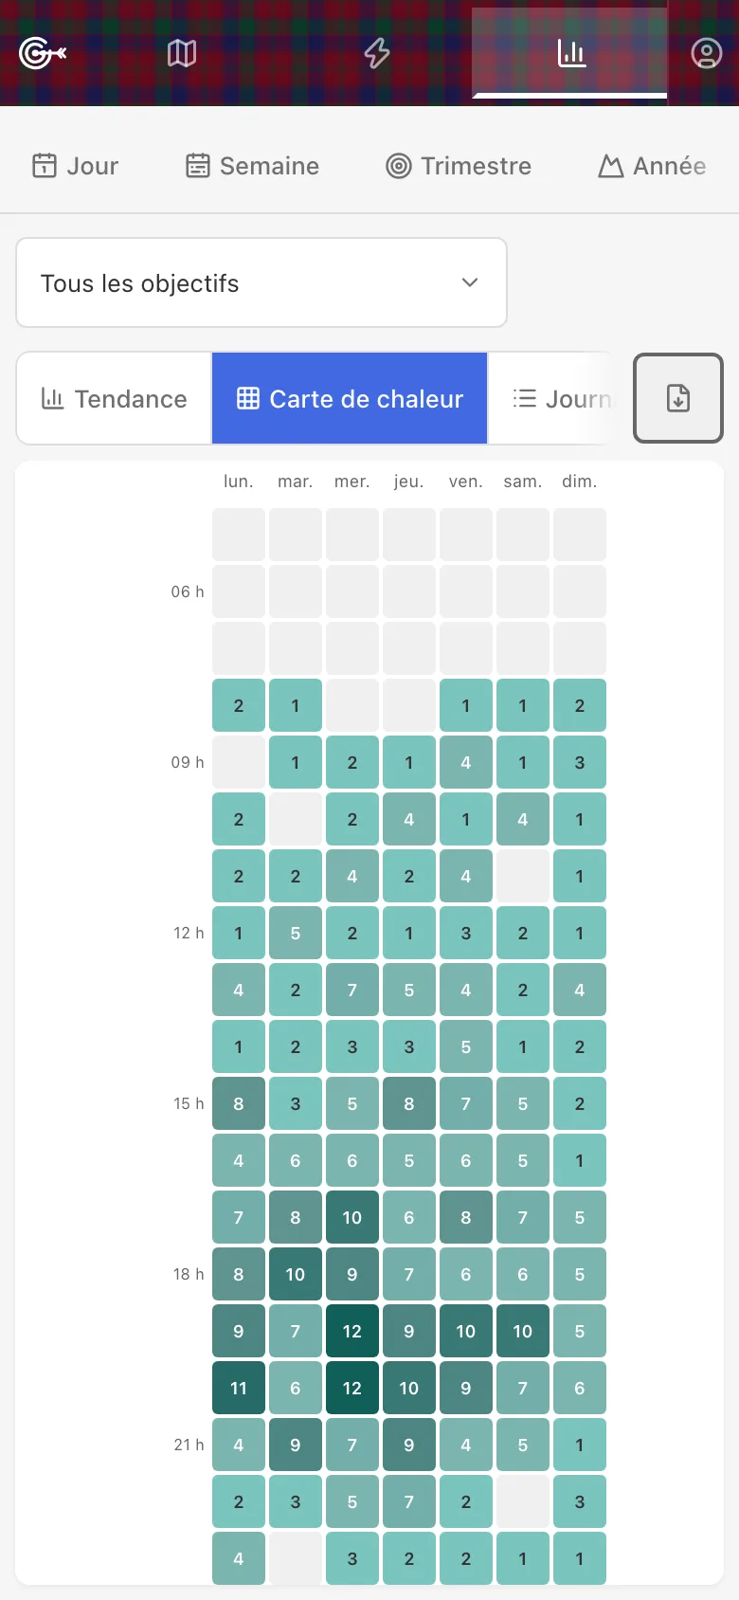Click the mercredi 18 h cell showing 9

click(x=352, y=1274)
